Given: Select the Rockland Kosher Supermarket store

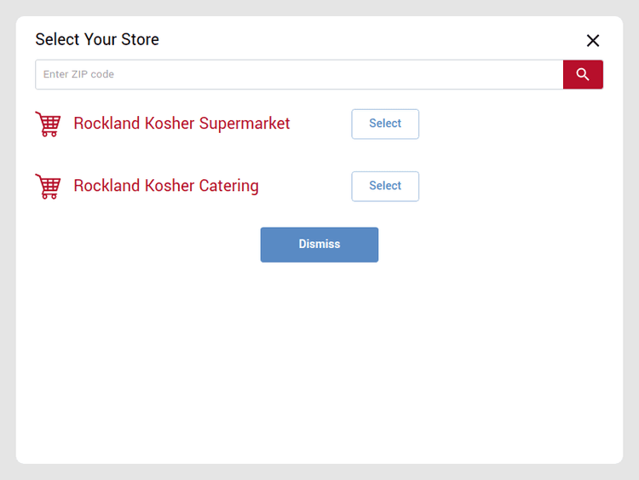Looking at the screenshot, I should [385, 124].
